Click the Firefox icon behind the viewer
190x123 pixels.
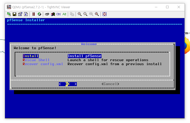[187, 45]
